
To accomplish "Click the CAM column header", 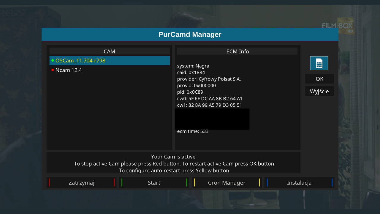I will tap(110, 51).
